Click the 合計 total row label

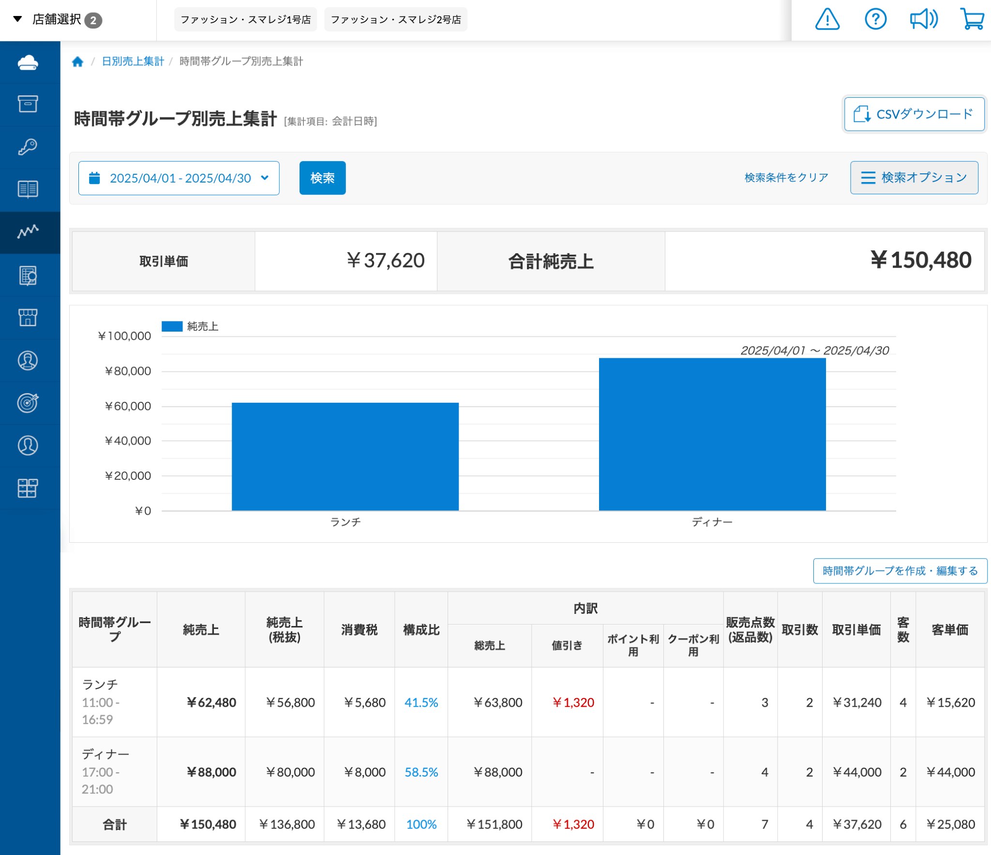(114, 824)
